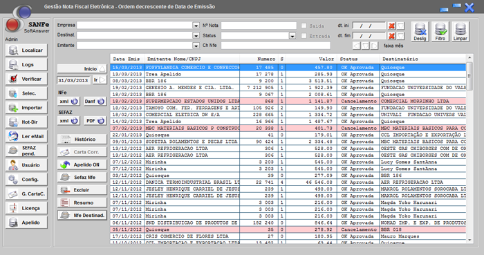Screen dimensions: 484x255
Task: Select the GENESIO A. MENDES row
Action: click(x=288, y=88)
